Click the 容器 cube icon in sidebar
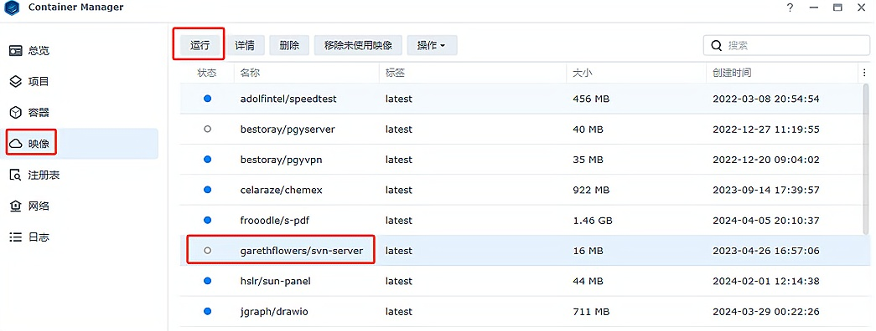Image resolution: width=876 pixels, height=331 pixels. point(16,113)
